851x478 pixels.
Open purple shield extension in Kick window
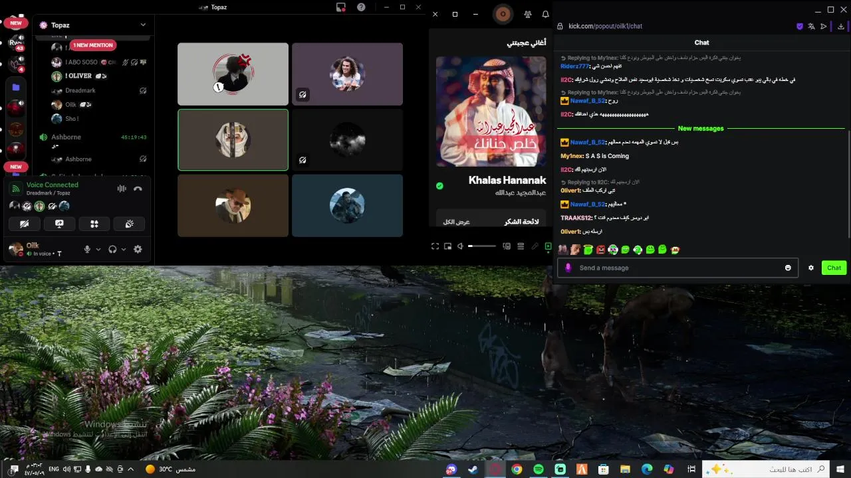(x=800, y=27)
